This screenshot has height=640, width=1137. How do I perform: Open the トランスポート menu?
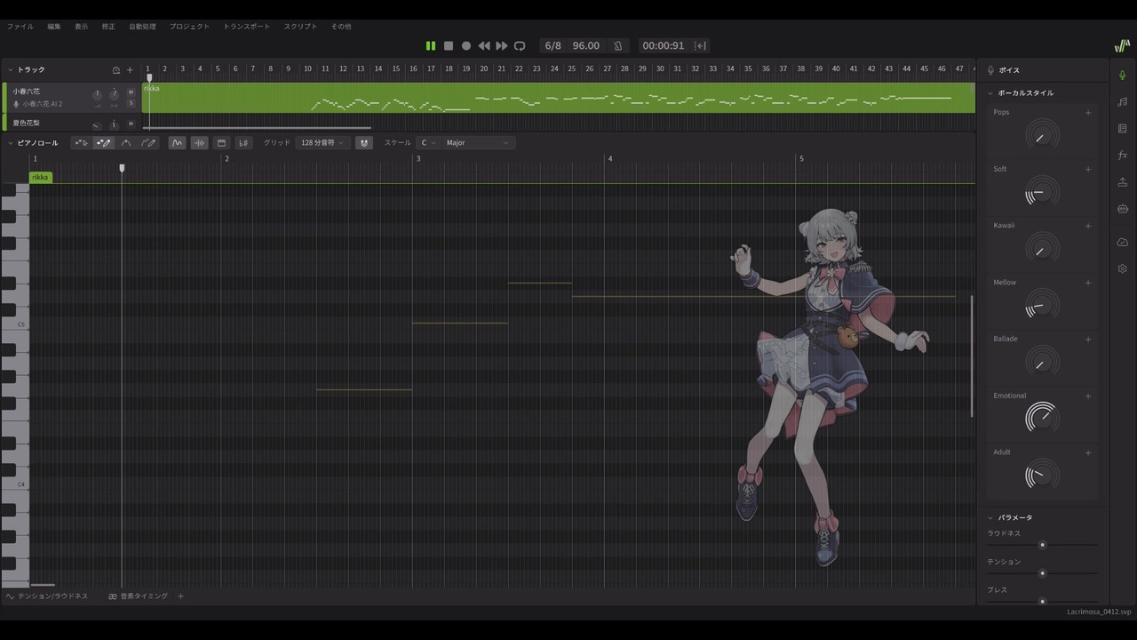coord(247,27)
